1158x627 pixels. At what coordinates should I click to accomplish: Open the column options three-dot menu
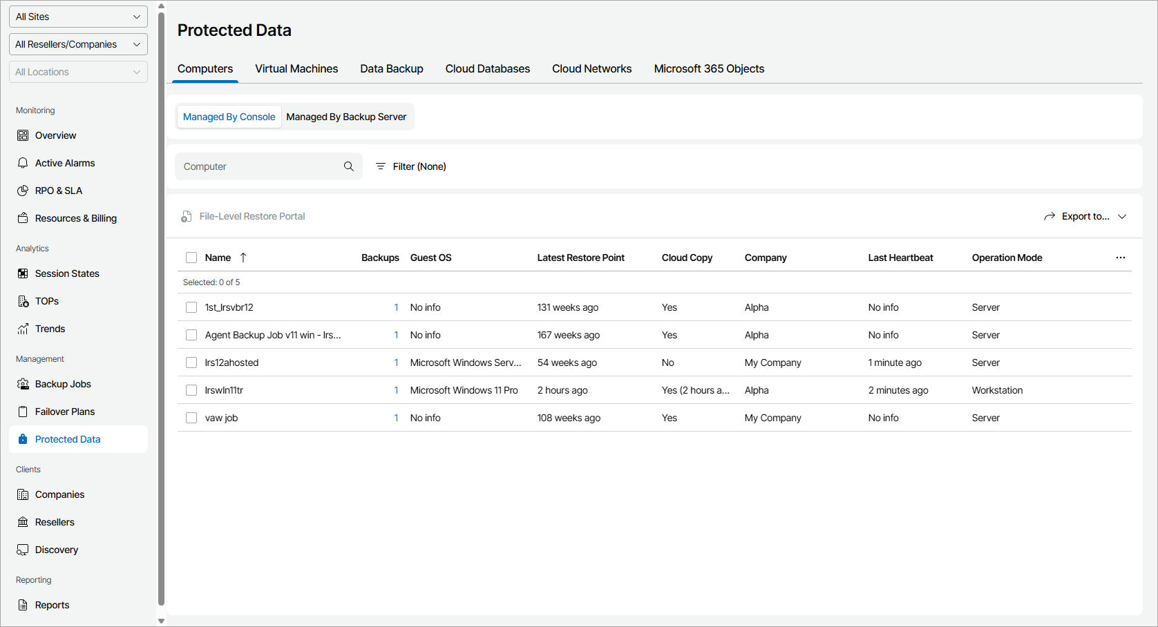point(1120,258)
